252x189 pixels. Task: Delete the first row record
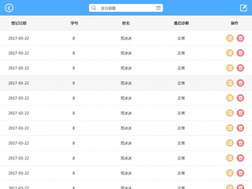tap(240, 38)
